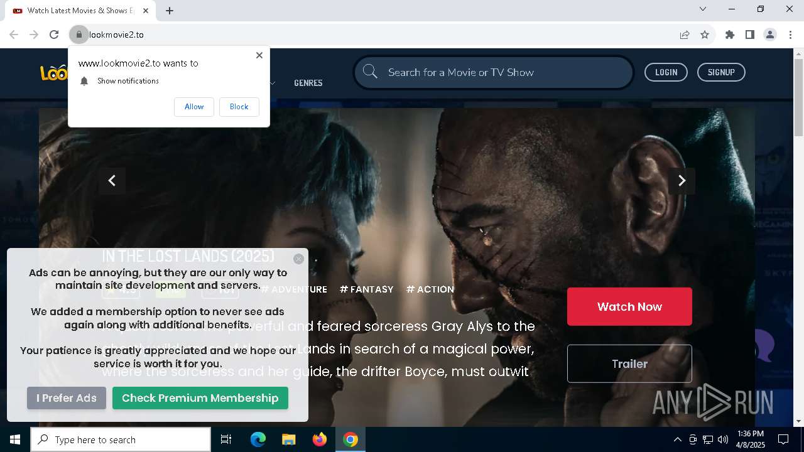
Task: Open Chrome extensions puzzle icon
Action: [730, 35]
